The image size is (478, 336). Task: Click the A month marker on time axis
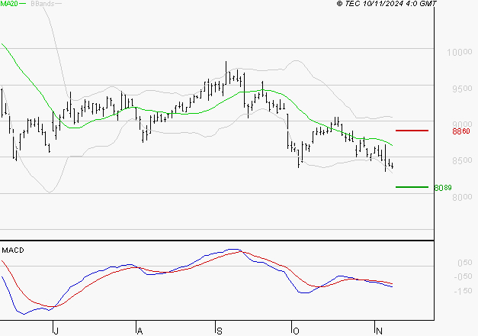[x=140, y=331]
